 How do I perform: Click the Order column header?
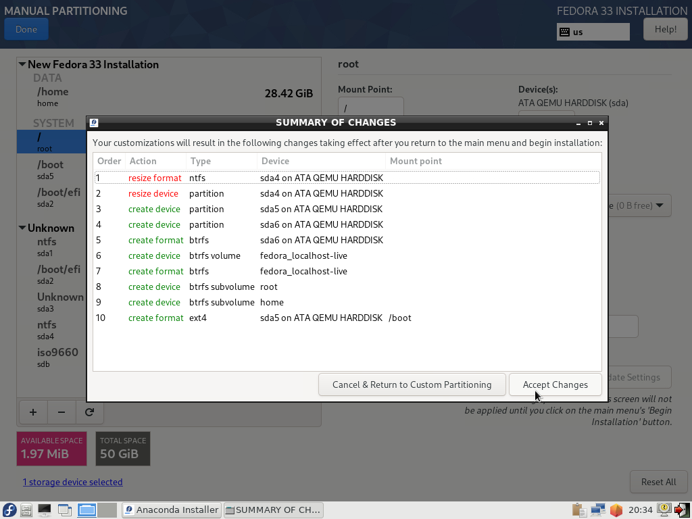point(109,161)
